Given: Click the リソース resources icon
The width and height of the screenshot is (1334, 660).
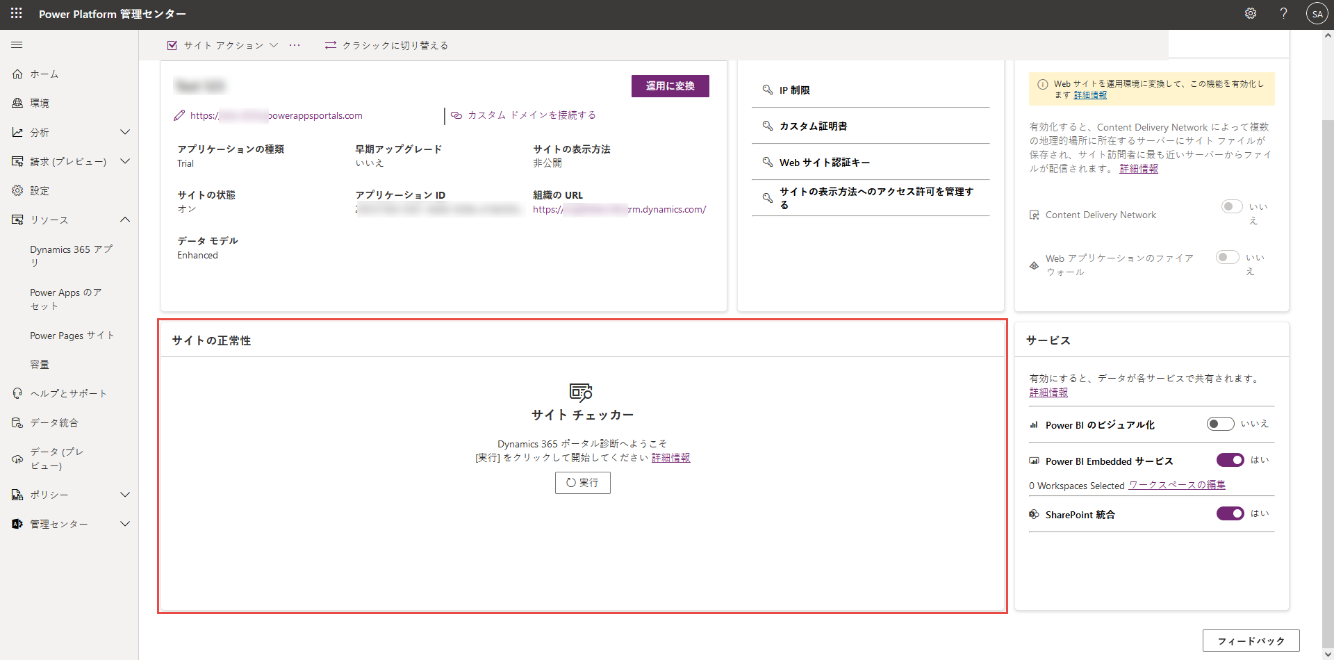Looking at the screenshot, I should coord(17,220).
